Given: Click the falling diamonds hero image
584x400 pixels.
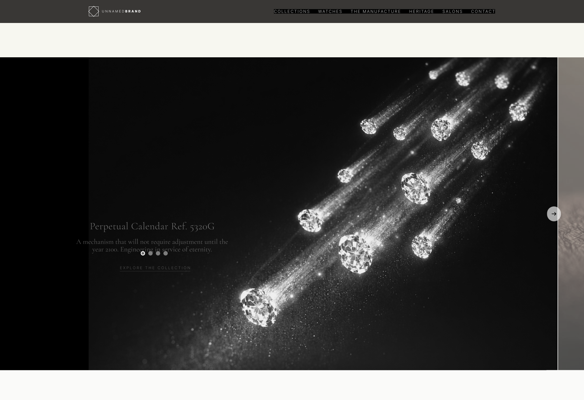Looking at the screenshot, I should coord(378,162).
